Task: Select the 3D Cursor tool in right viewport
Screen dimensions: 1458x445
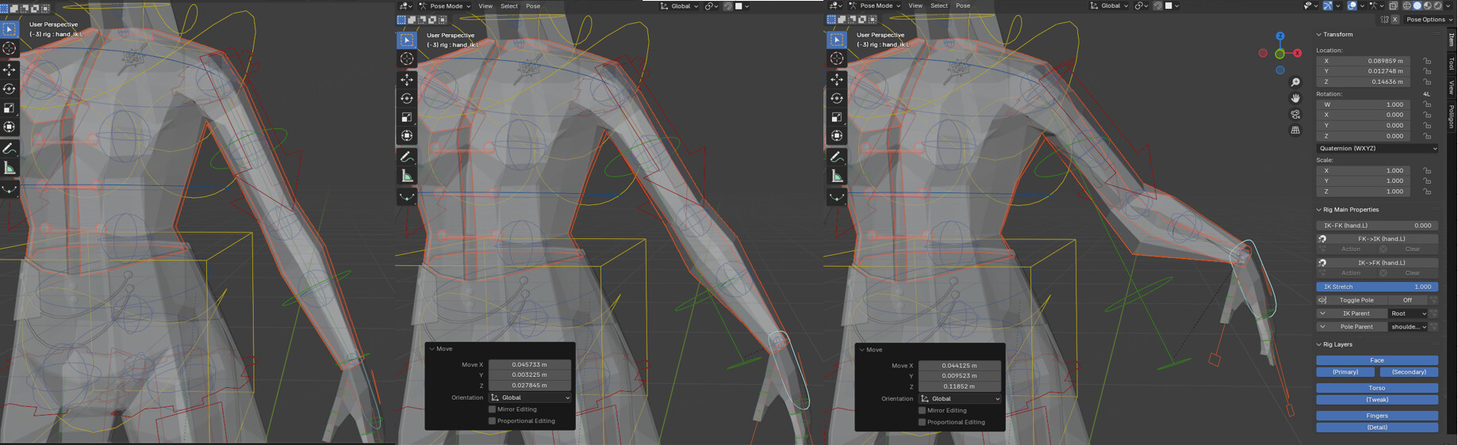Action: tap(837, 59)
